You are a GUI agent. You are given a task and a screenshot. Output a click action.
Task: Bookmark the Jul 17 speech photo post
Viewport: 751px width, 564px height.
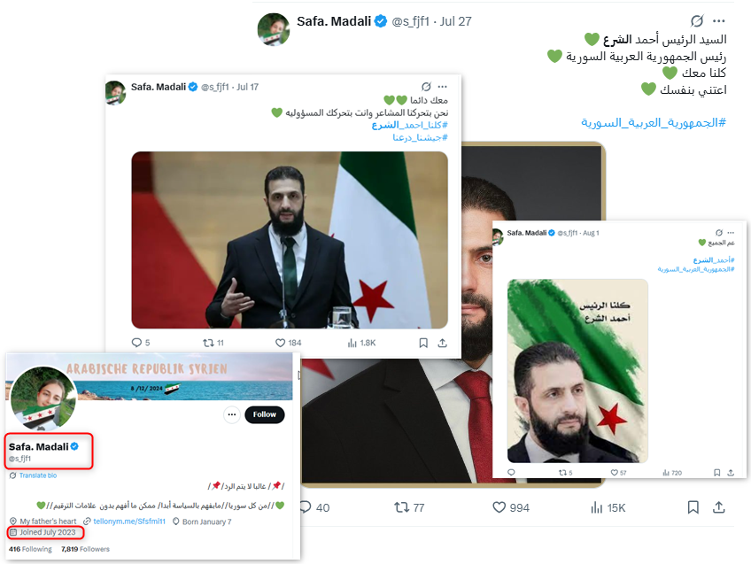[423, 343]
